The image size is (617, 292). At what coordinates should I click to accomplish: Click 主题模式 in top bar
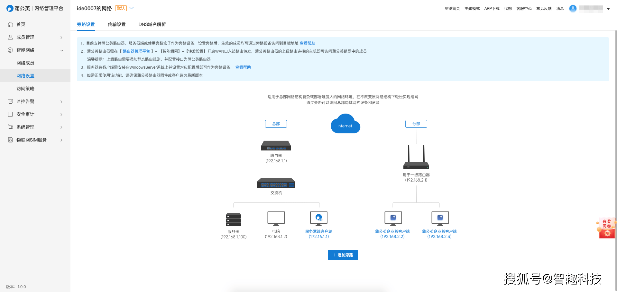point(472,9)
